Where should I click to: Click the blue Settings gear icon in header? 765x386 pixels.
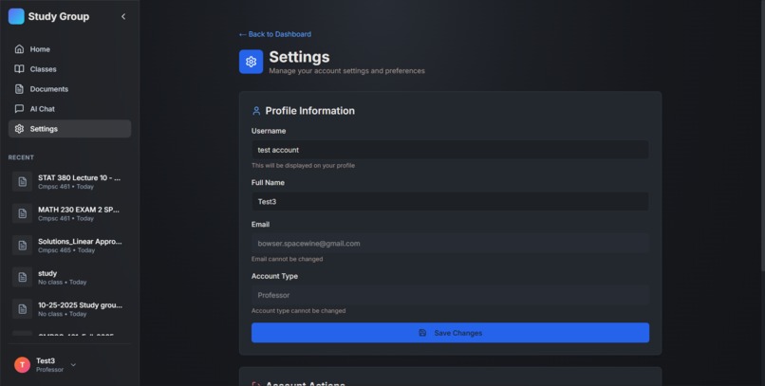click(251, 62)
